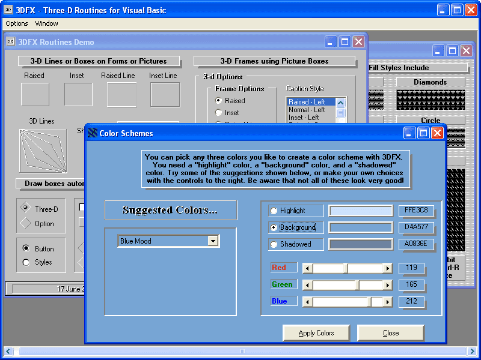The height and width of the screenshot is (360, 481).
Task: Click the Inset Line sample box
Action: click(165, 95)
